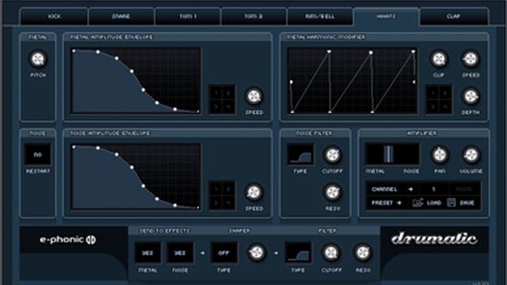Click the drumatic logo
This screenshot has width=507, height=285.
(x=434, y=239)
